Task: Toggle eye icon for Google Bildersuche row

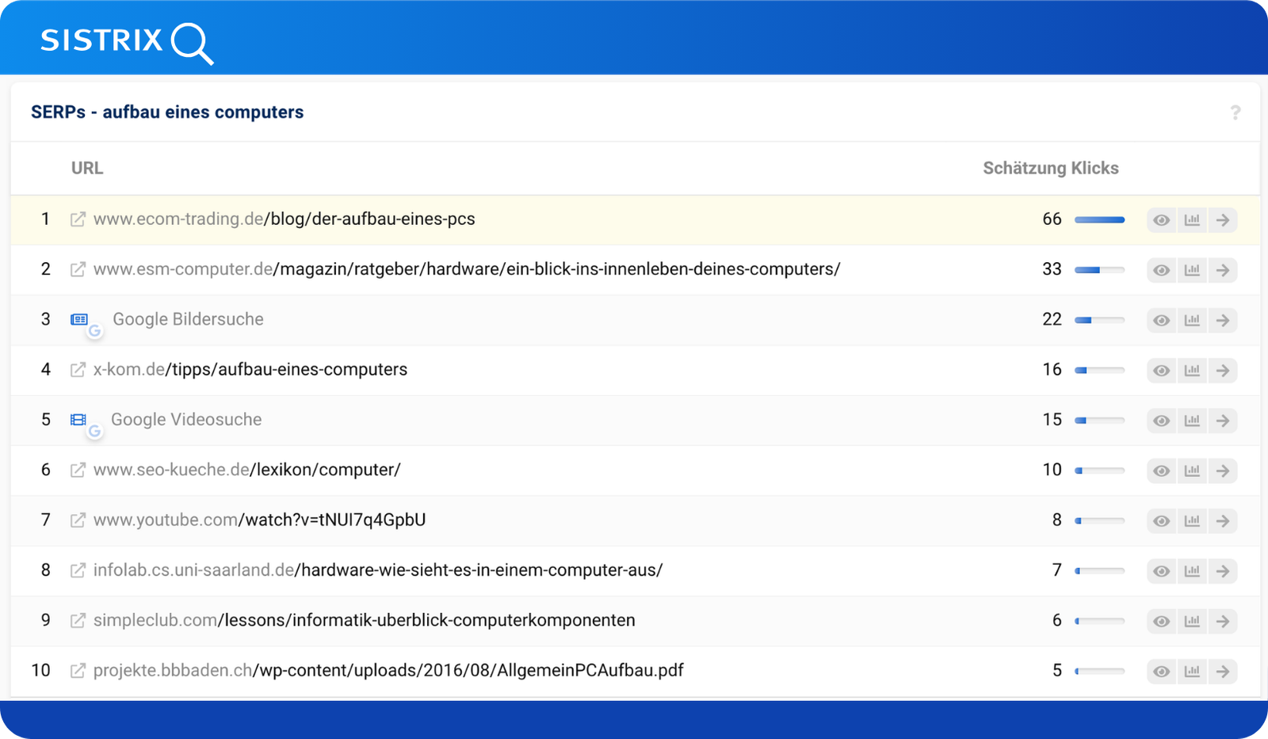Action: coord(1161,320)
